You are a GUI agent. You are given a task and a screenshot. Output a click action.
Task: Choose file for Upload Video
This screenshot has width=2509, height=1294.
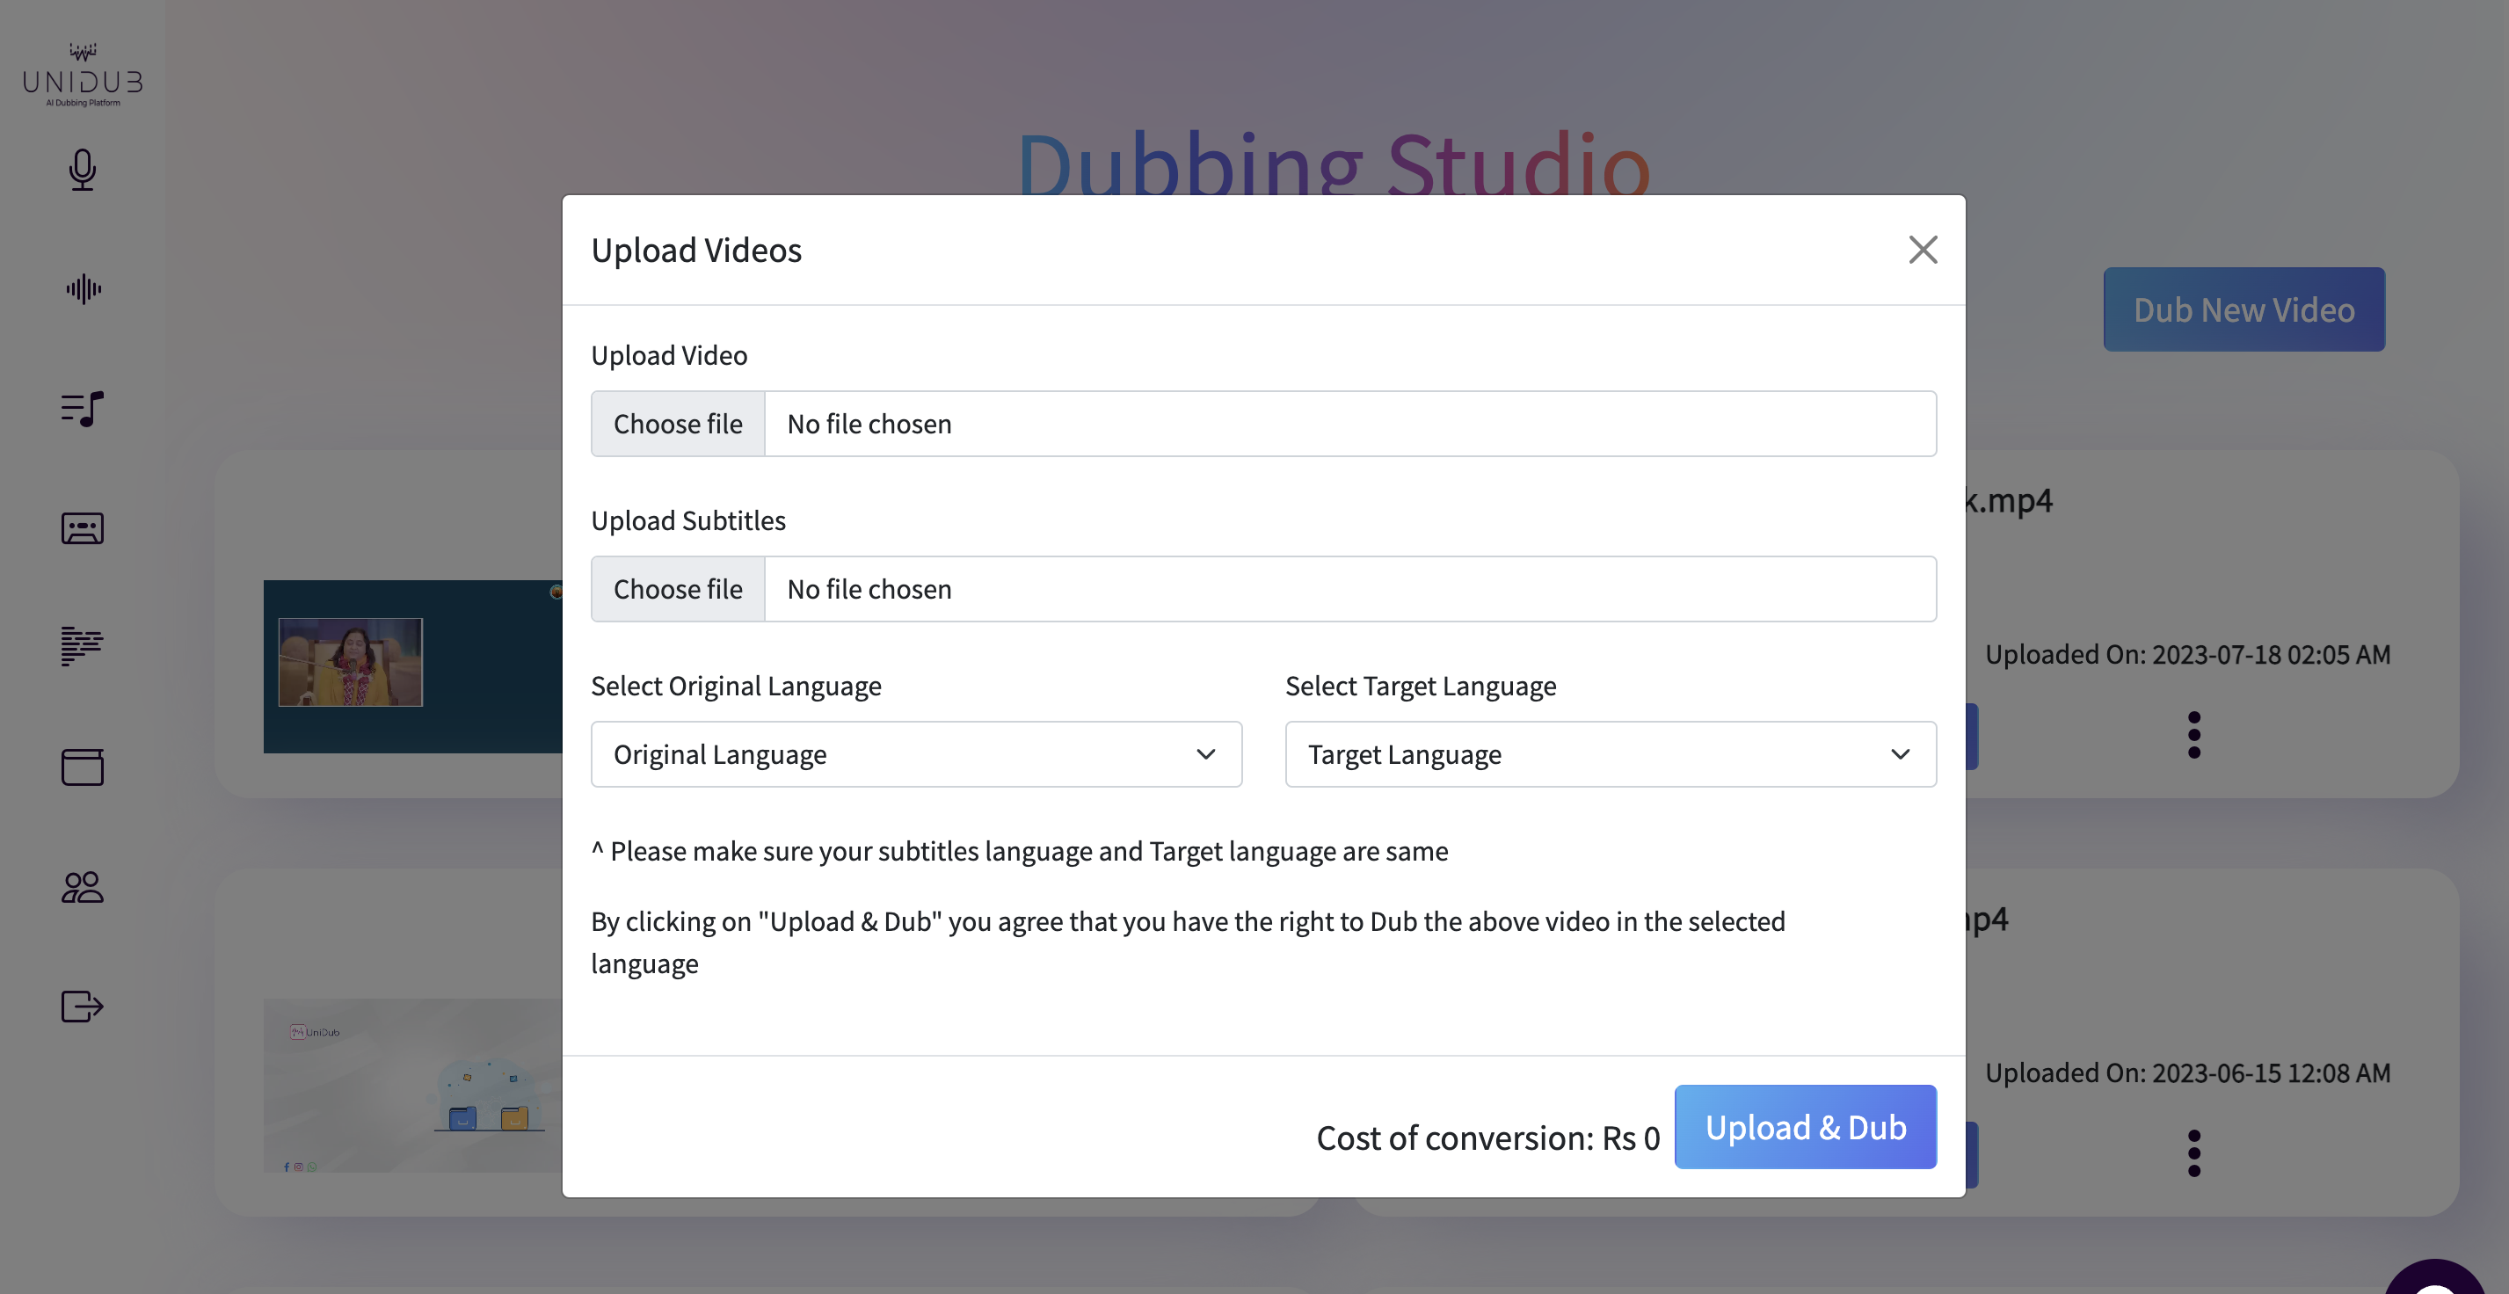coord(678,425)
